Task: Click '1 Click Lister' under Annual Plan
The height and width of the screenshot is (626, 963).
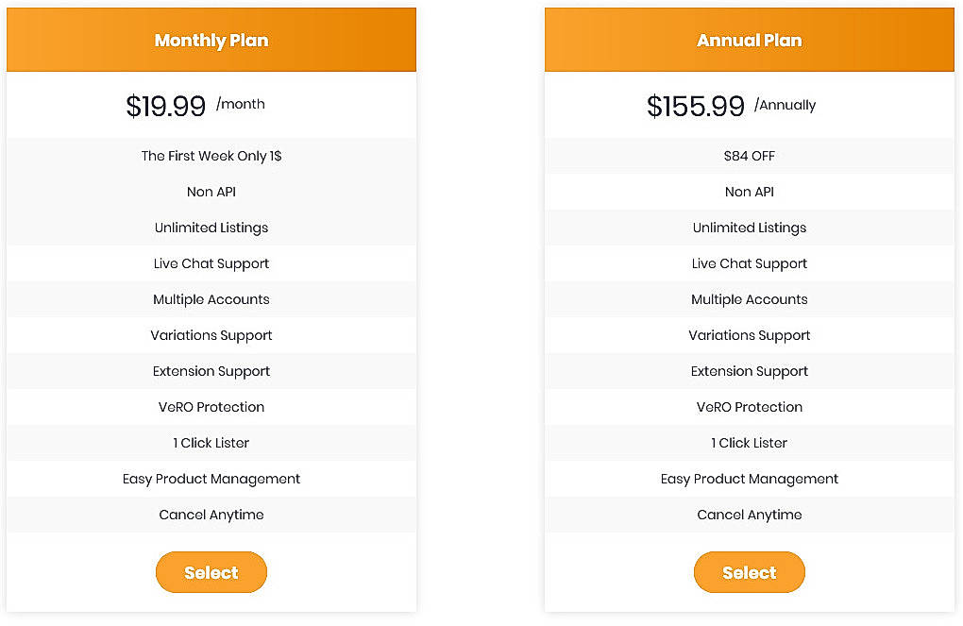Action: [750, 443]
